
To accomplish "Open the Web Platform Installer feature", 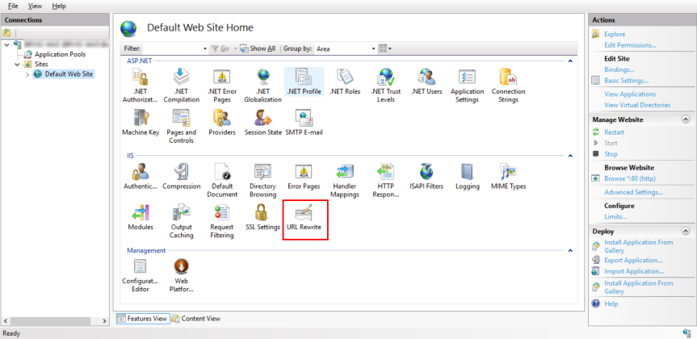I will pyautogui.click(x=182, y=275).
